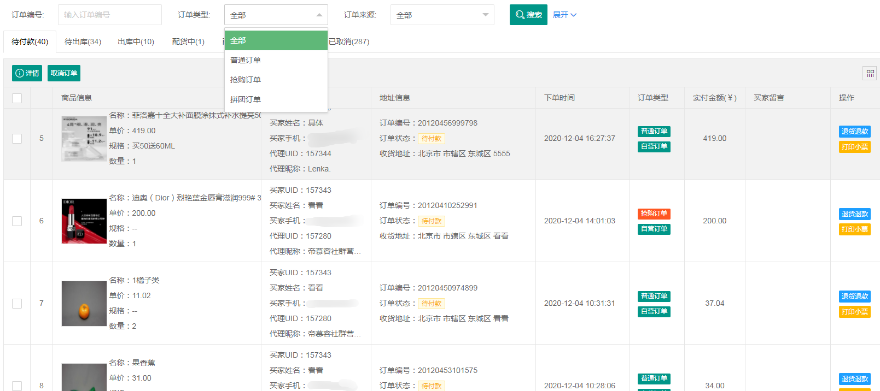Switch to the 出库中(10) tab

(x=136, y=42)
